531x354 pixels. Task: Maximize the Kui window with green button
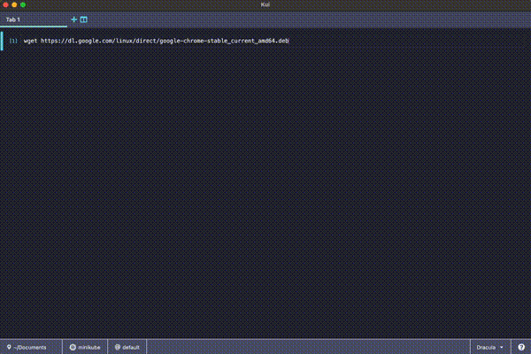pos(23,4)
